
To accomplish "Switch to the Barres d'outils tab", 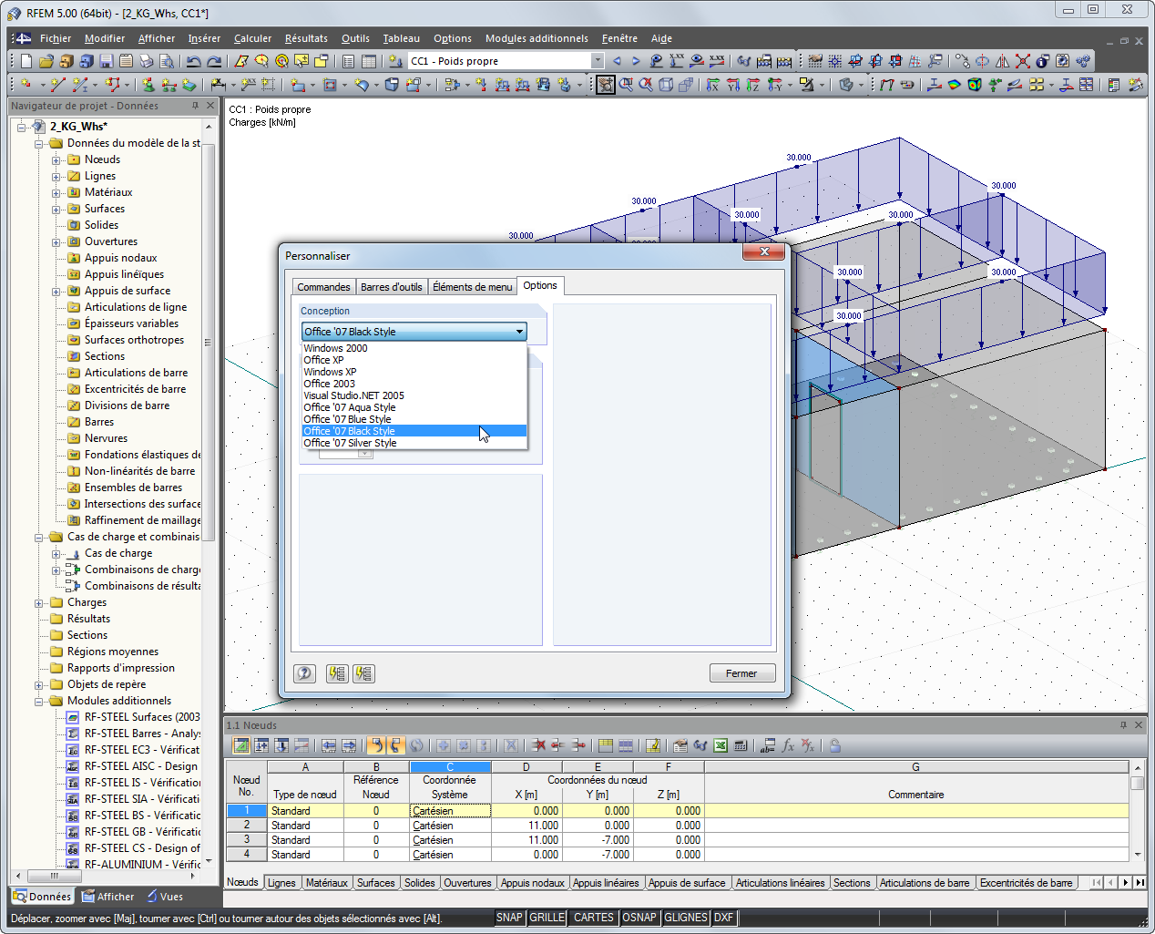I will click(391, 287).
